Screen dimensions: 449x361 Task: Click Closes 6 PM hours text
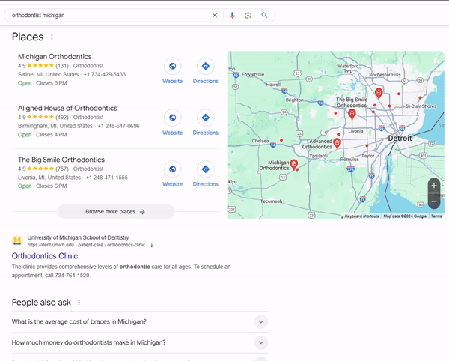52,186
